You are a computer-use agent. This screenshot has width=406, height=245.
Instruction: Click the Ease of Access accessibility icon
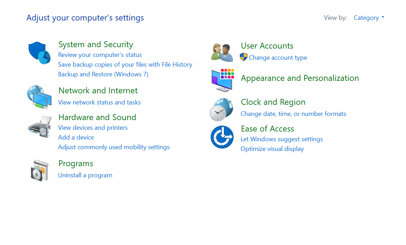click(x=222, y=137)
